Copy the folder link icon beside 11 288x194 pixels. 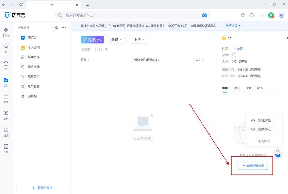click(105, 50)
